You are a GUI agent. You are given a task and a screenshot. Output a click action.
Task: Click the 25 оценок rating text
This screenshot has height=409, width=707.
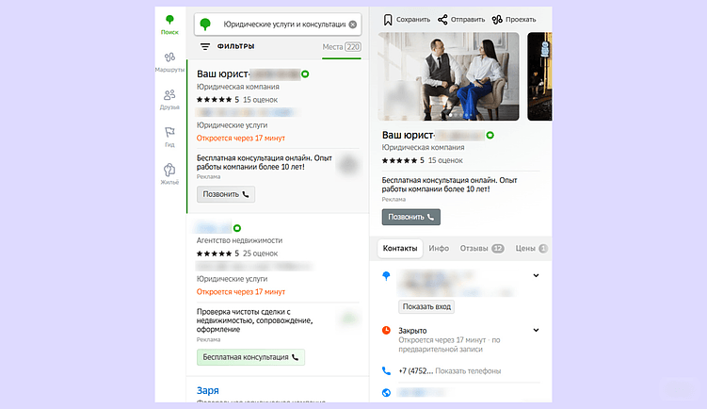coord(260,254)
